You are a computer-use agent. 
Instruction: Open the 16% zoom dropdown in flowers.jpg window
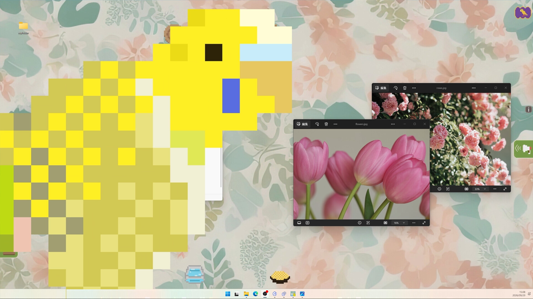[x=399, y=223]
